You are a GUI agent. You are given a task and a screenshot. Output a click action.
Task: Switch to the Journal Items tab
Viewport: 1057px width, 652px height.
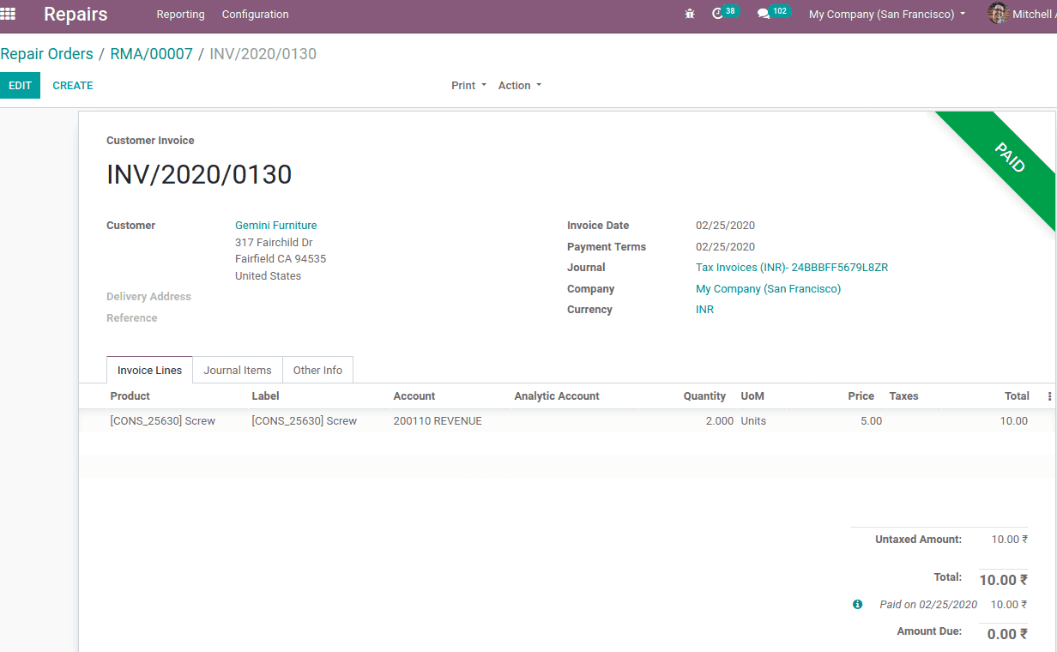[x=238, y=371]
